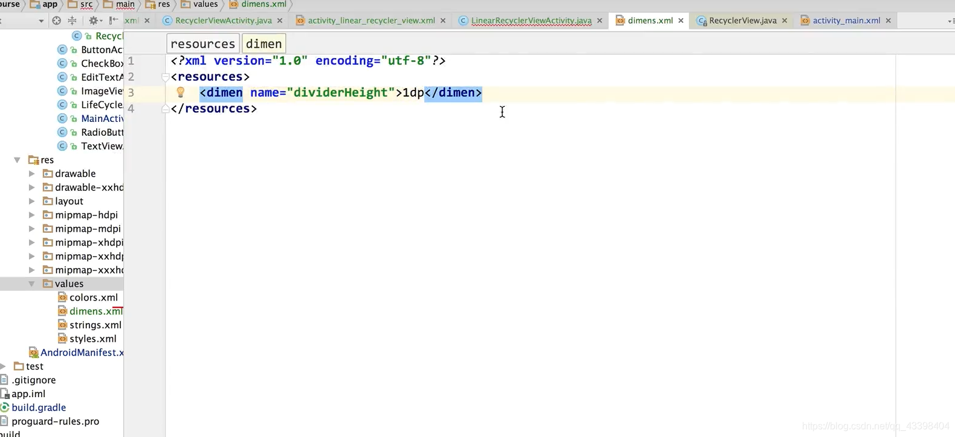This screenshot has width=955, height=437.
Task: Close the activity_linear_recycler_view.xml tab
Action: point(443,21)
